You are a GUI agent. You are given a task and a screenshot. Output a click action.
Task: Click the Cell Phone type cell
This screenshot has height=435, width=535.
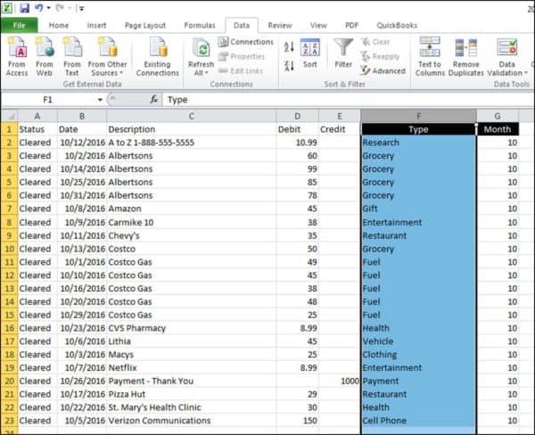click(x=418, y=421)
